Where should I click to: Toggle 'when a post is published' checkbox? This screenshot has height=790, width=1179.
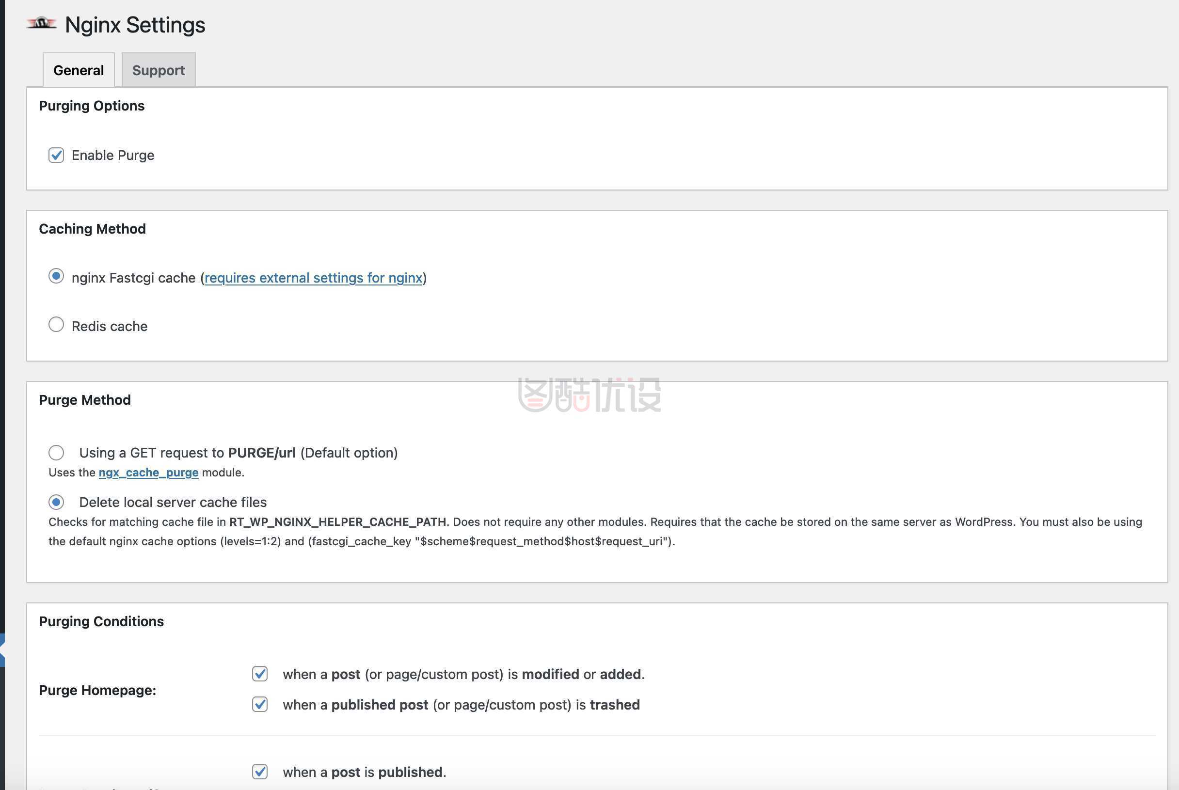pos(260,772)
